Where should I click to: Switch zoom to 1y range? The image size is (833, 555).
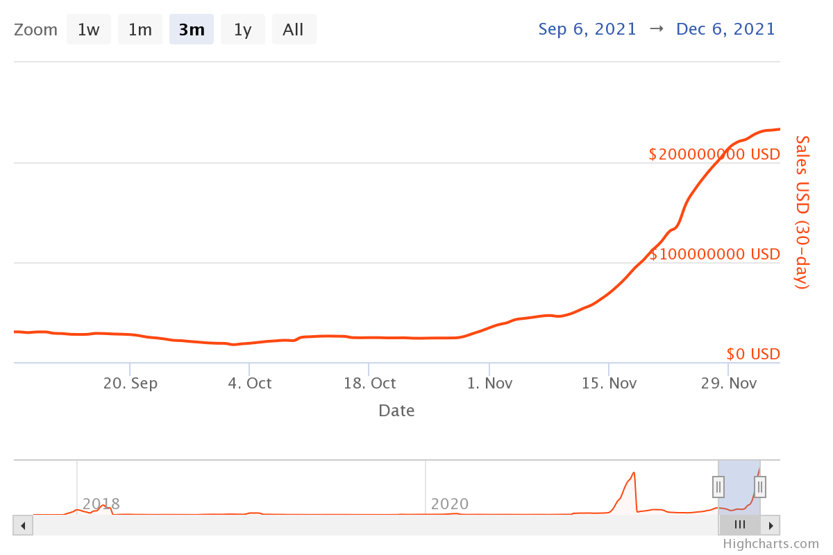tap(242, 30)
